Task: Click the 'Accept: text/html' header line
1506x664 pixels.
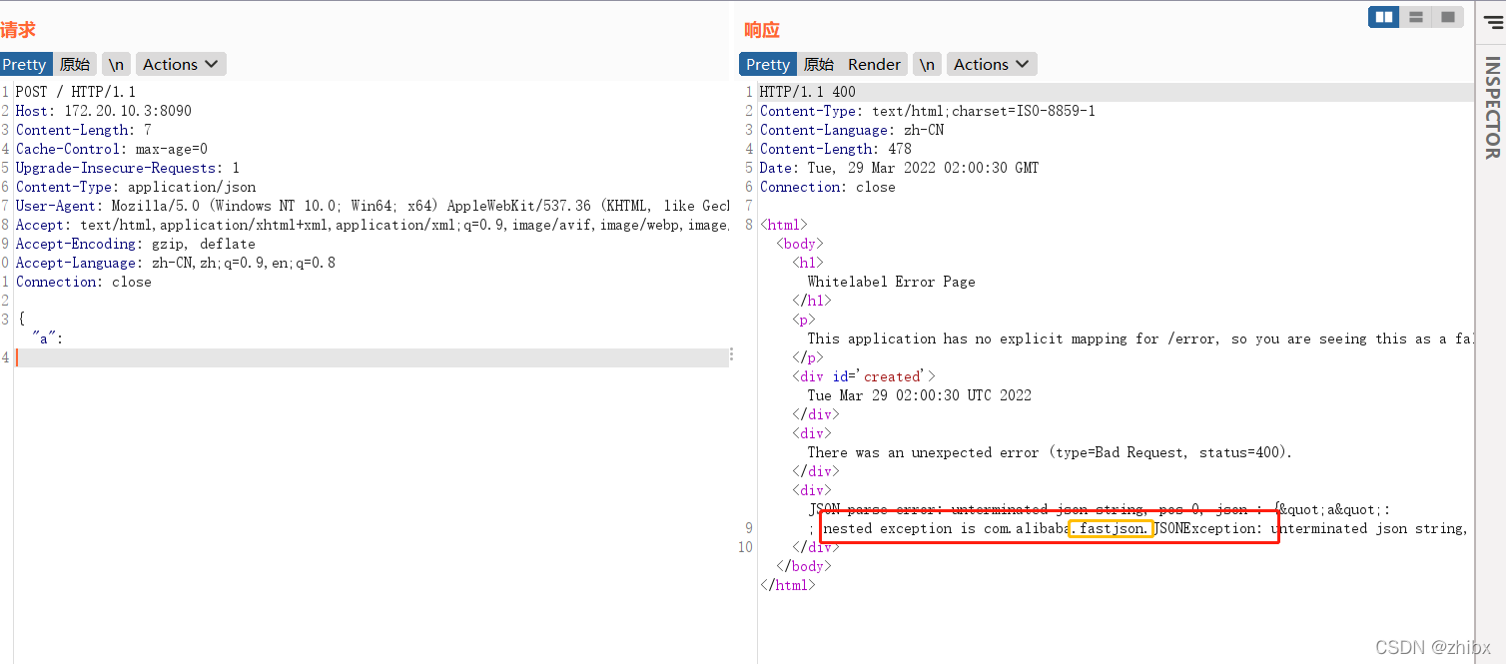Action: (373, 225)
